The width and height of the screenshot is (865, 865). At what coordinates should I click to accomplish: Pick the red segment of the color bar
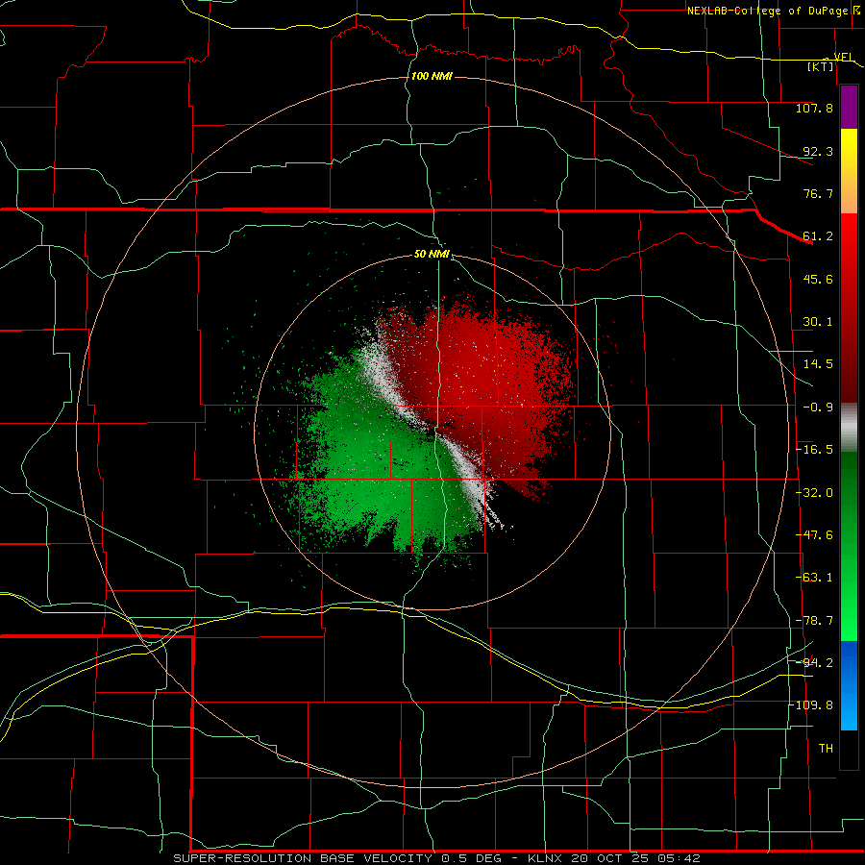click(x=849, y=308)
